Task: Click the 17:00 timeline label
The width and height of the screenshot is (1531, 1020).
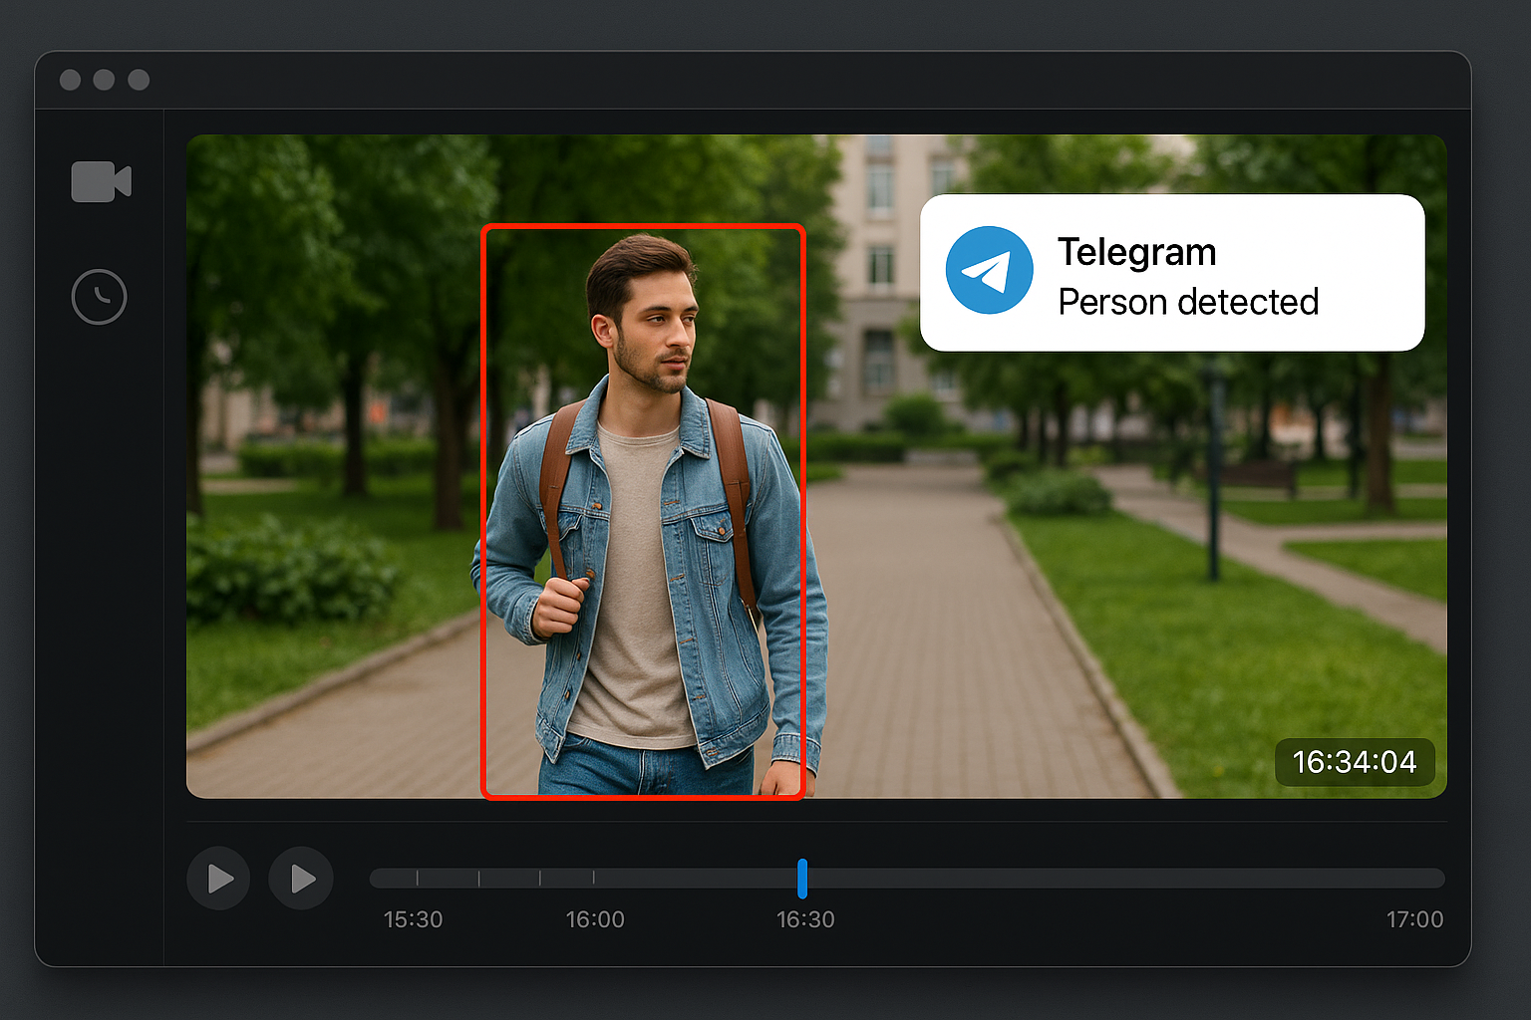Action: (1414, 919)
